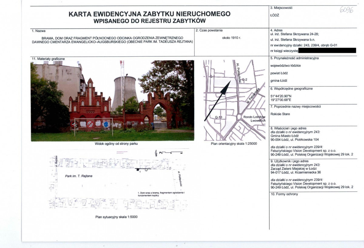Click the 'Park im. T. Rejtana' plan label
The height and width of the screenshot is (248, 364).
tap(79, 176)
